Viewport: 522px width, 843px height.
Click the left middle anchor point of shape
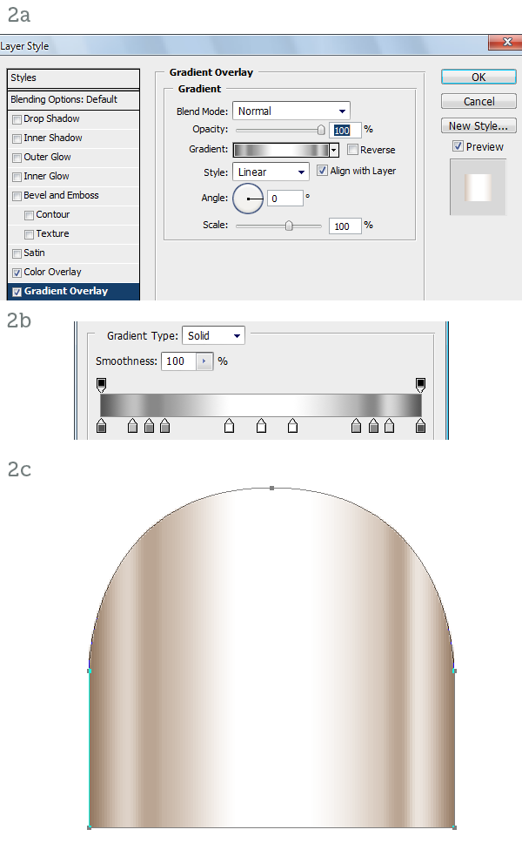pos(89,671)
